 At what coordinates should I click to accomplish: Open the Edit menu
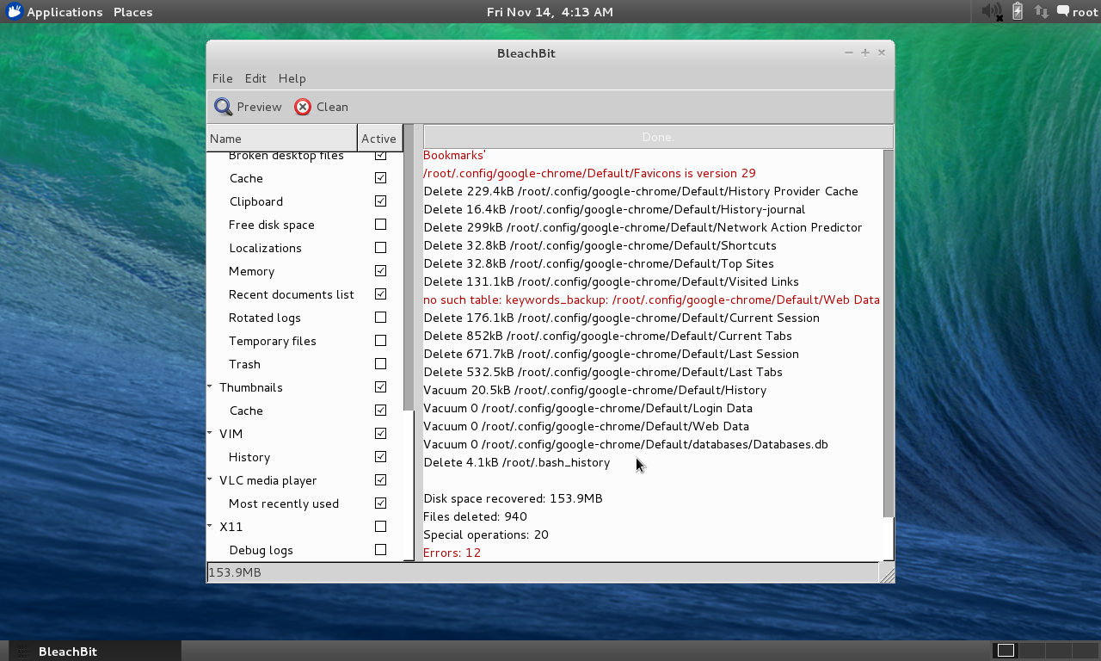255,78
